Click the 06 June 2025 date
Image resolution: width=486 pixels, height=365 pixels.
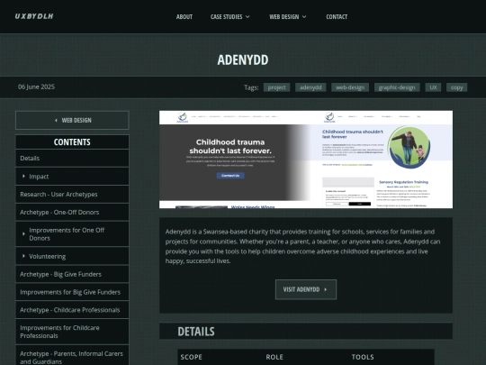coord(36,87)
